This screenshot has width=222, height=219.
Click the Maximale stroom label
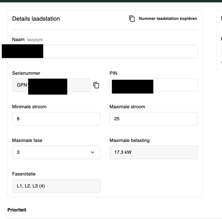127,107
